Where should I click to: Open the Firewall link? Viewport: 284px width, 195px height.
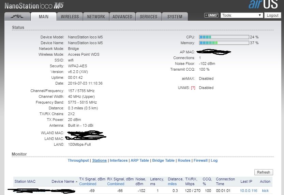(x=200, y=160)
